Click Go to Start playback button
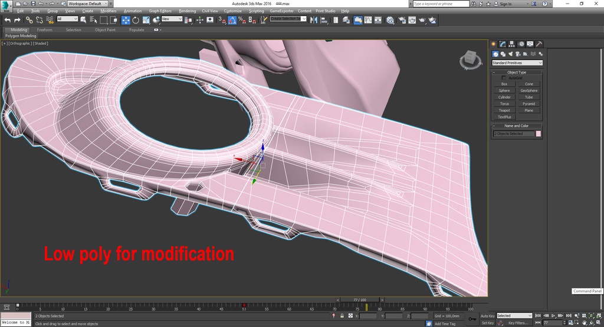Image resolution: width=604 pixels, height=327 pixels. 538,315
